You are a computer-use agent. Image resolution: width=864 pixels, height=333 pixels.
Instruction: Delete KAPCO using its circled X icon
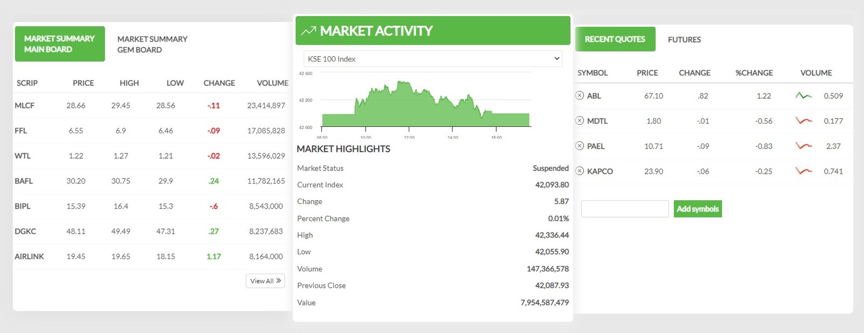[x=579, y=171]
